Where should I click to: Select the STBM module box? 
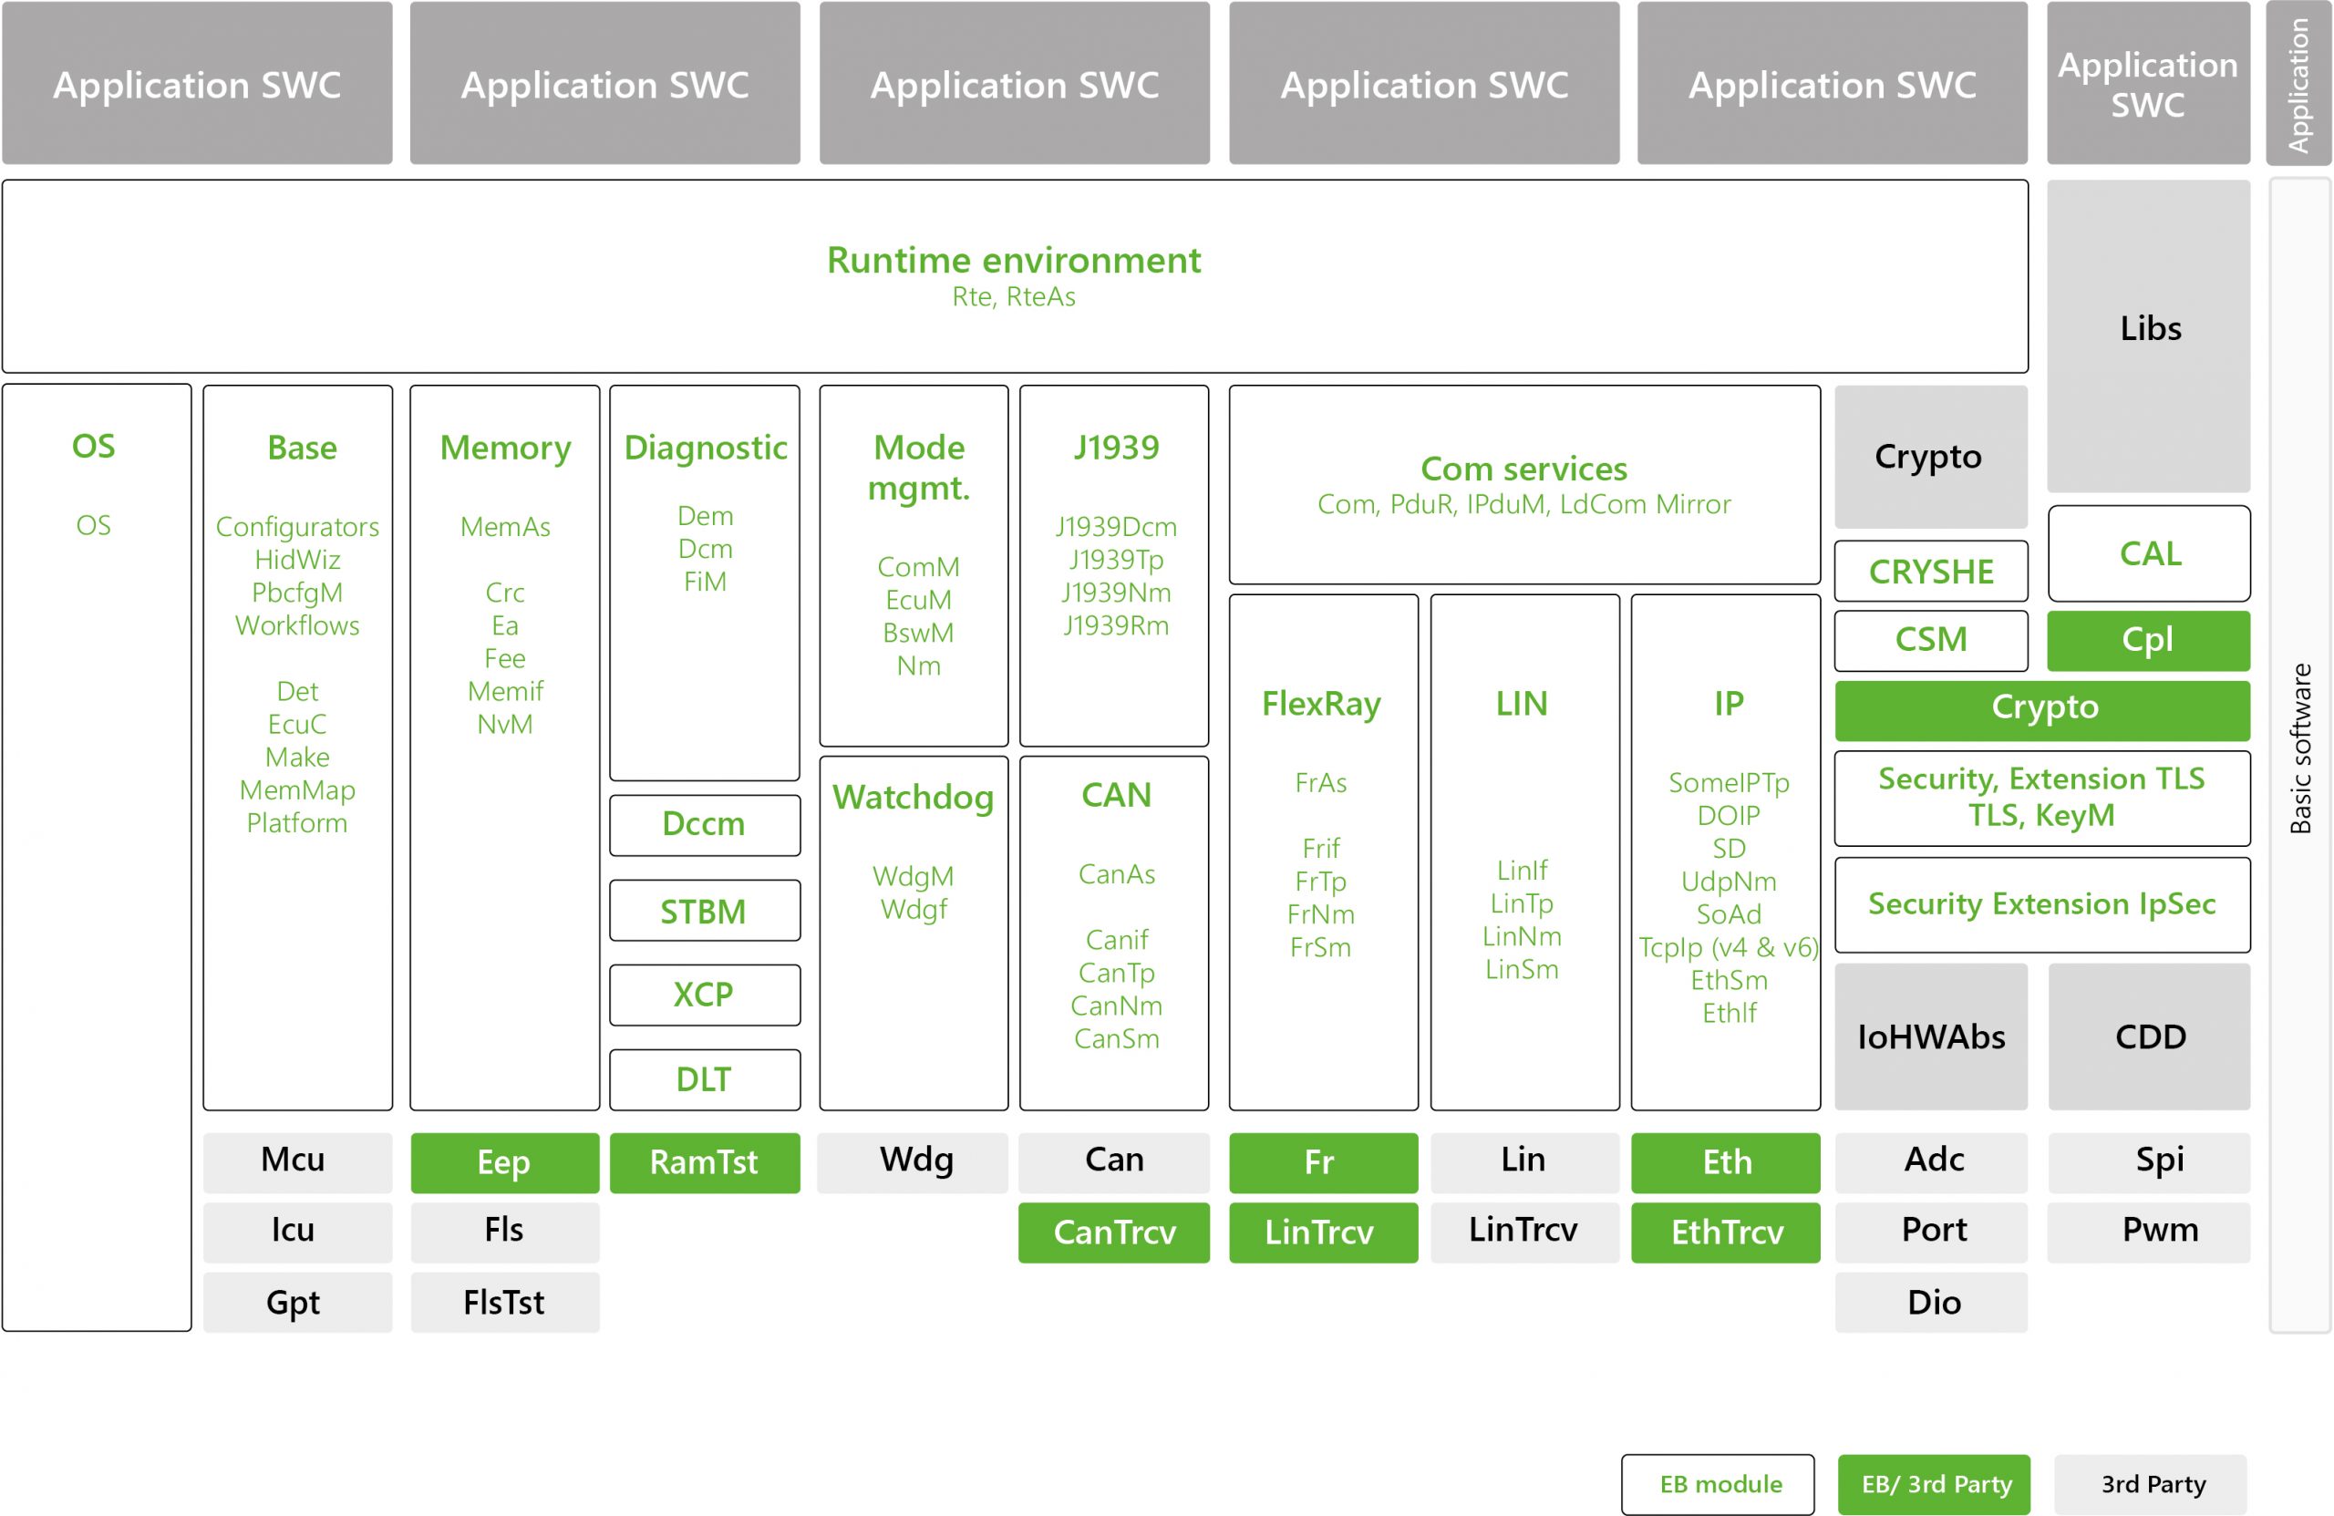pos(704,911)
